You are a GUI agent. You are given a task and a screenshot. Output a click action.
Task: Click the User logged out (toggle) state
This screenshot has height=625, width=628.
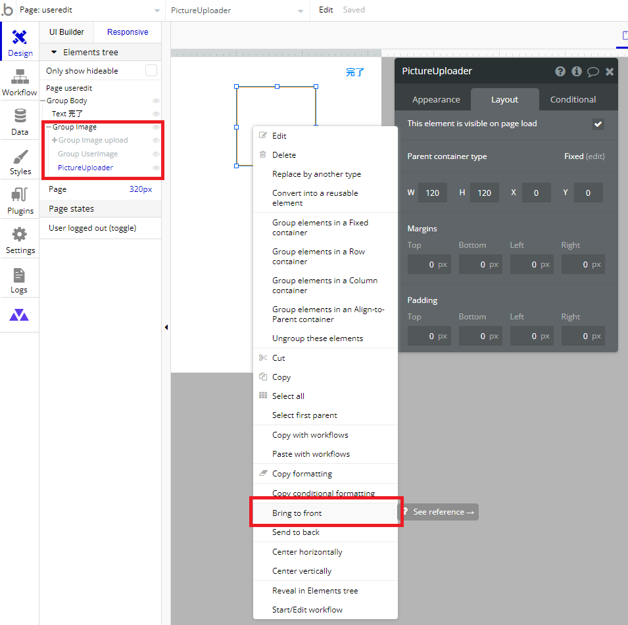point(93,228)
